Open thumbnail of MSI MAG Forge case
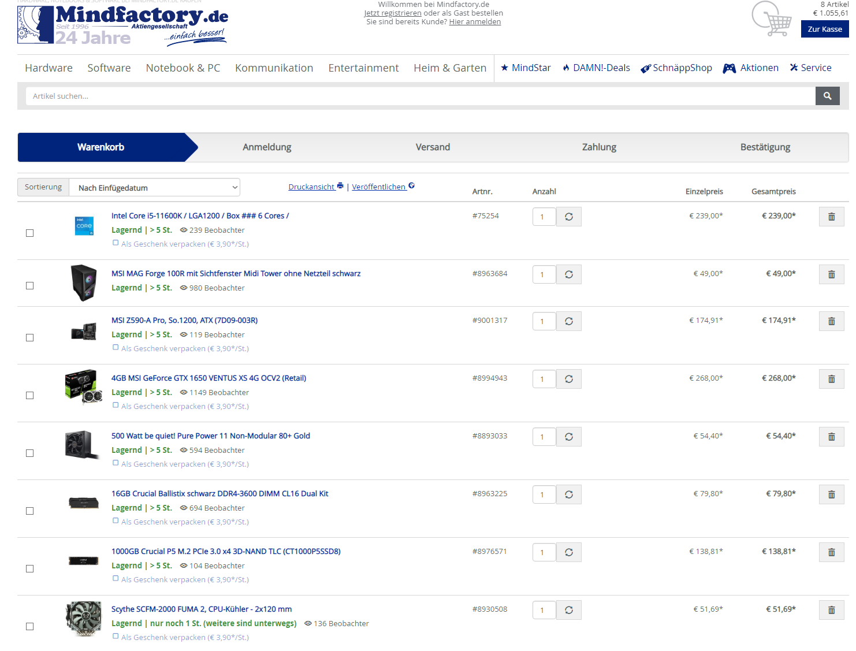This screenshot has height=651, width=856. tap(84, 283)
